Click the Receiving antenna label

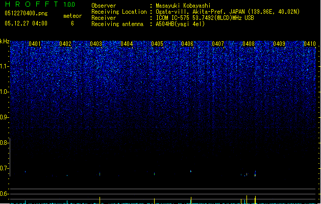pos(117,24)
